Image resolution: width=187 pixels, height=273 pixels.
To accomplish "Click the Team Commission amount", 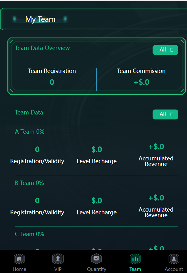I will click(141, 82).
